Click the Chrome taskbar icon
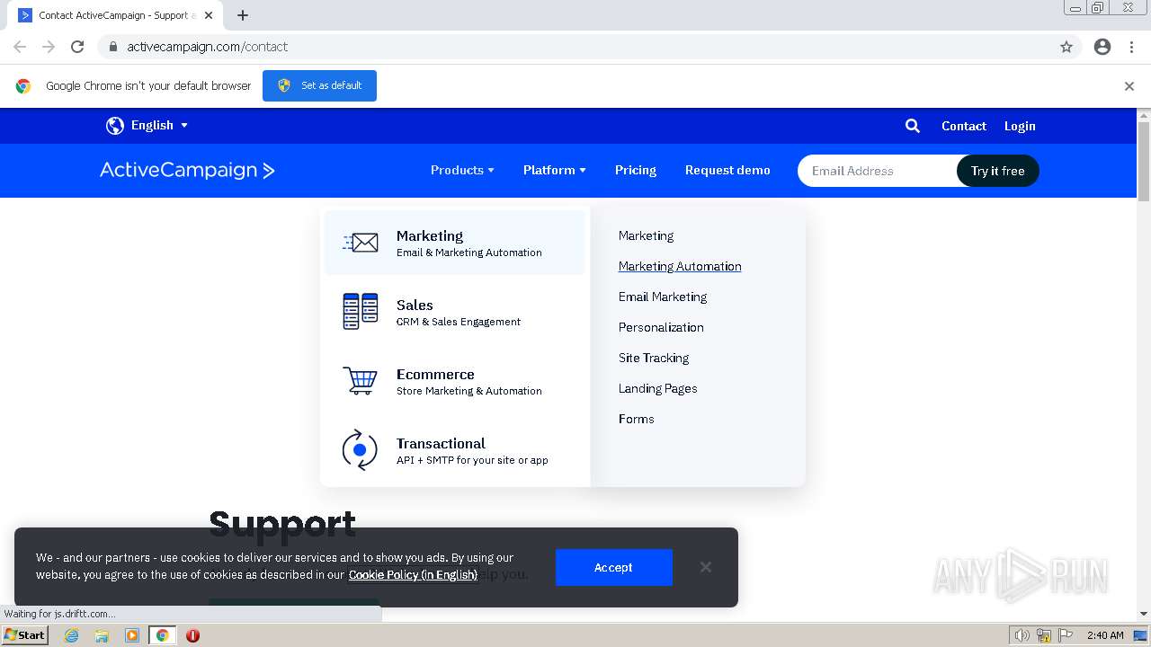 (x=163, y=635)
